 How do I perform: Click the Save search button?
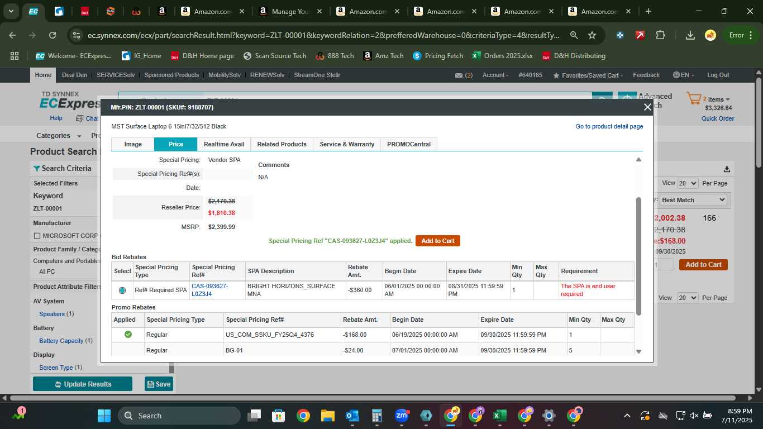tap(159, 384)
